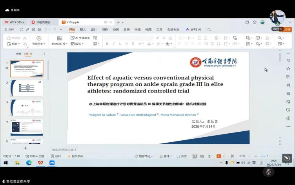Image resolution: width=295 pixels, height=185 pixels.
Task: Click the zoom out minus button
Action: pos(255,156)
